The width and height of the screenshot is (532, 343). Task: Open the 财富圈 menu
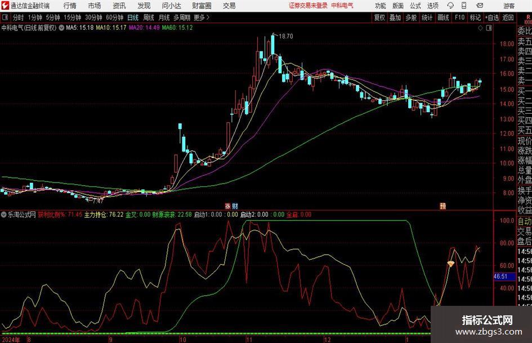[x=202, y=6]
